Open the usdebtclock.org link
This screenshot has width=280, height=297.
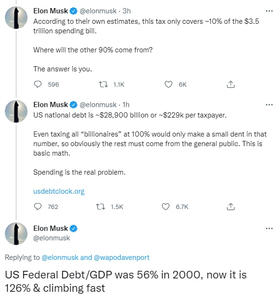tap(59, 191)
